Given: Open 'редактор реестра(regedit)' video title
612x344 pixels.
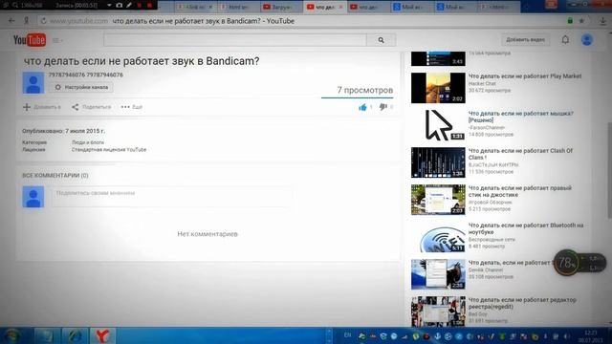Looking at the screenshot, I should tap(522, 303).
